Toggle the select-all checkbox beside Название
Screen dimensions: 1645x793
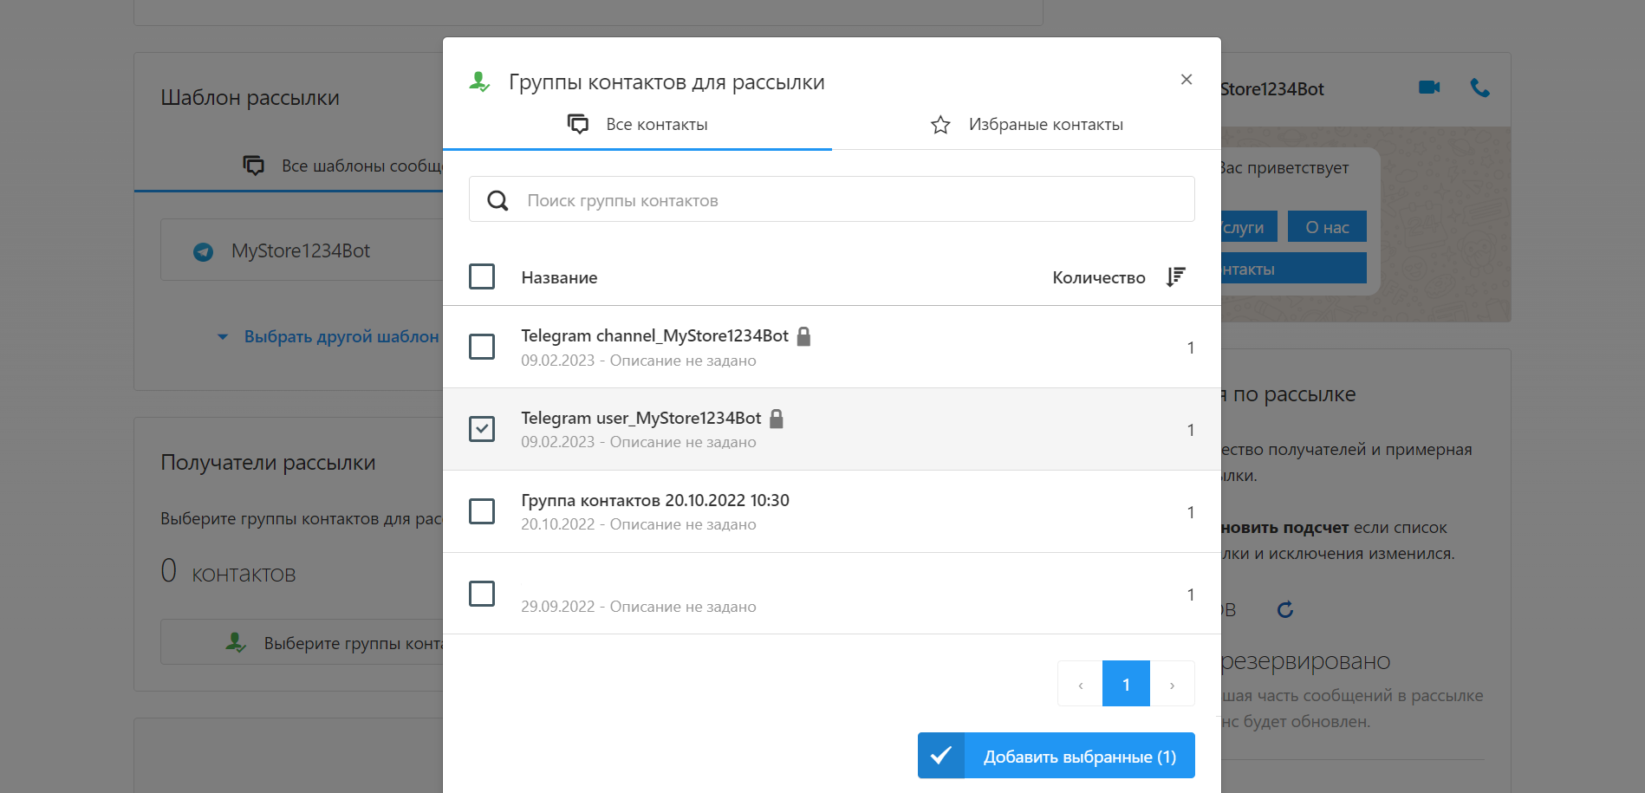coord(482,276)
